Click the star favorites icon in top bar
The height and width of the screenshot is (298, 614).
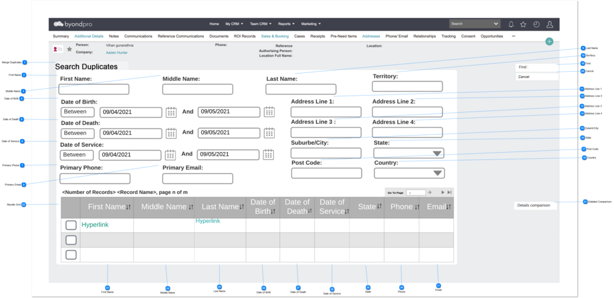(x=523, y=25)
